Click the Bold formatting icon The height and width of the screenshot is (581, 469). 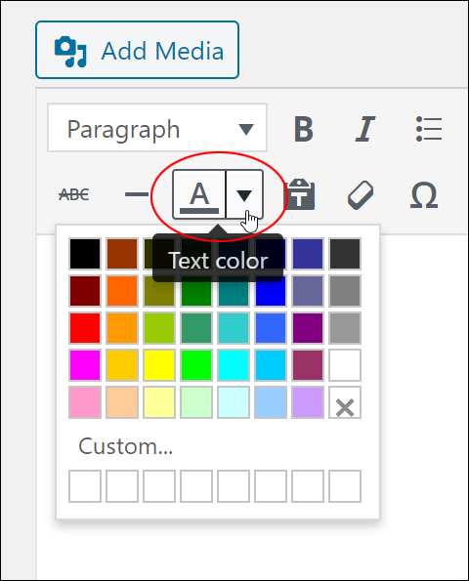tap(304, 129)
